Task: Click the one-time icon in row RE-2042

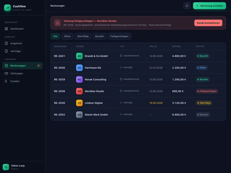Action: point(121,114)
